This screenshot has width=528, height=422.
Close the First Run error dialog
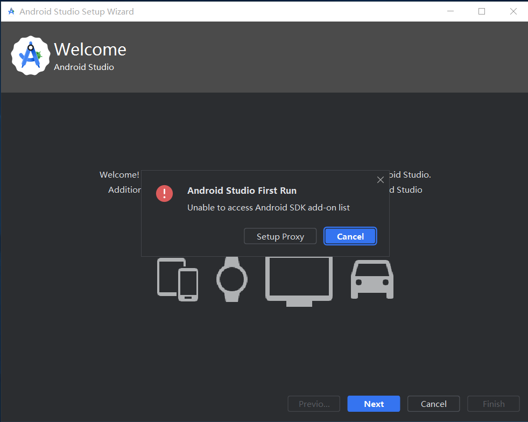pos(380,180)
